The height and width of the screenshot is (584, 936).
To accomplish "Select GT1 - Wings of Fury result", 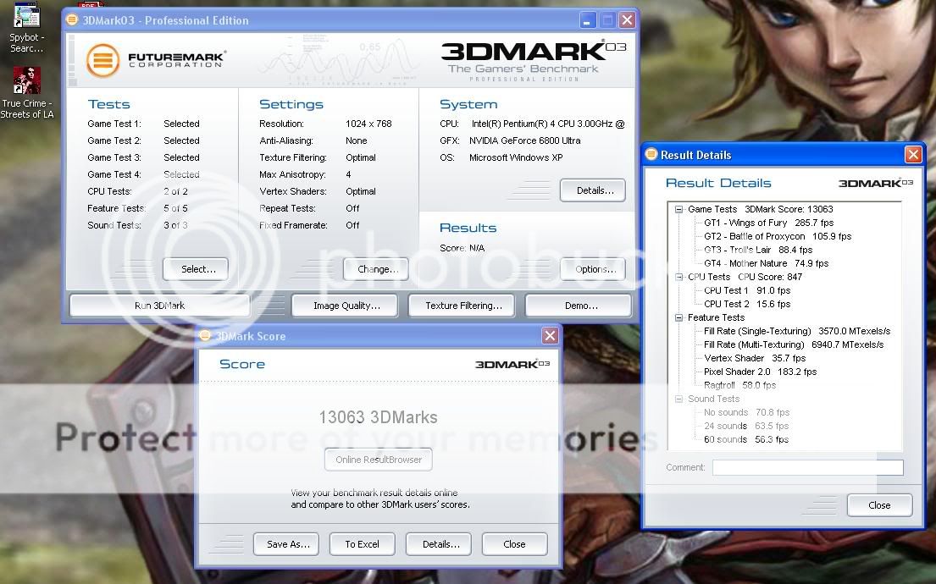I will click(745, 223).
